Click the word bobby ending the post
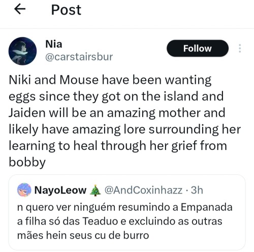This screenshot has width=254, height=252. click(x=27, y=162)
